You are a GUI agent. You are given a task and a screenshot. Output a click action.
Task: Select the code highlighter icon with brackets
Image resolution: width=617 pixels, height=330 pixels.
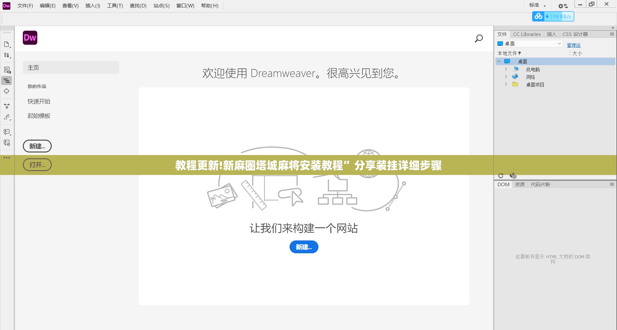click(7, 117)
